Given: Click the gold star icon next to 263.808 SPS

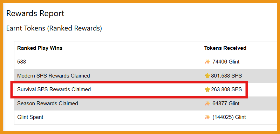Looking at the screenshot, I should 207,89.
